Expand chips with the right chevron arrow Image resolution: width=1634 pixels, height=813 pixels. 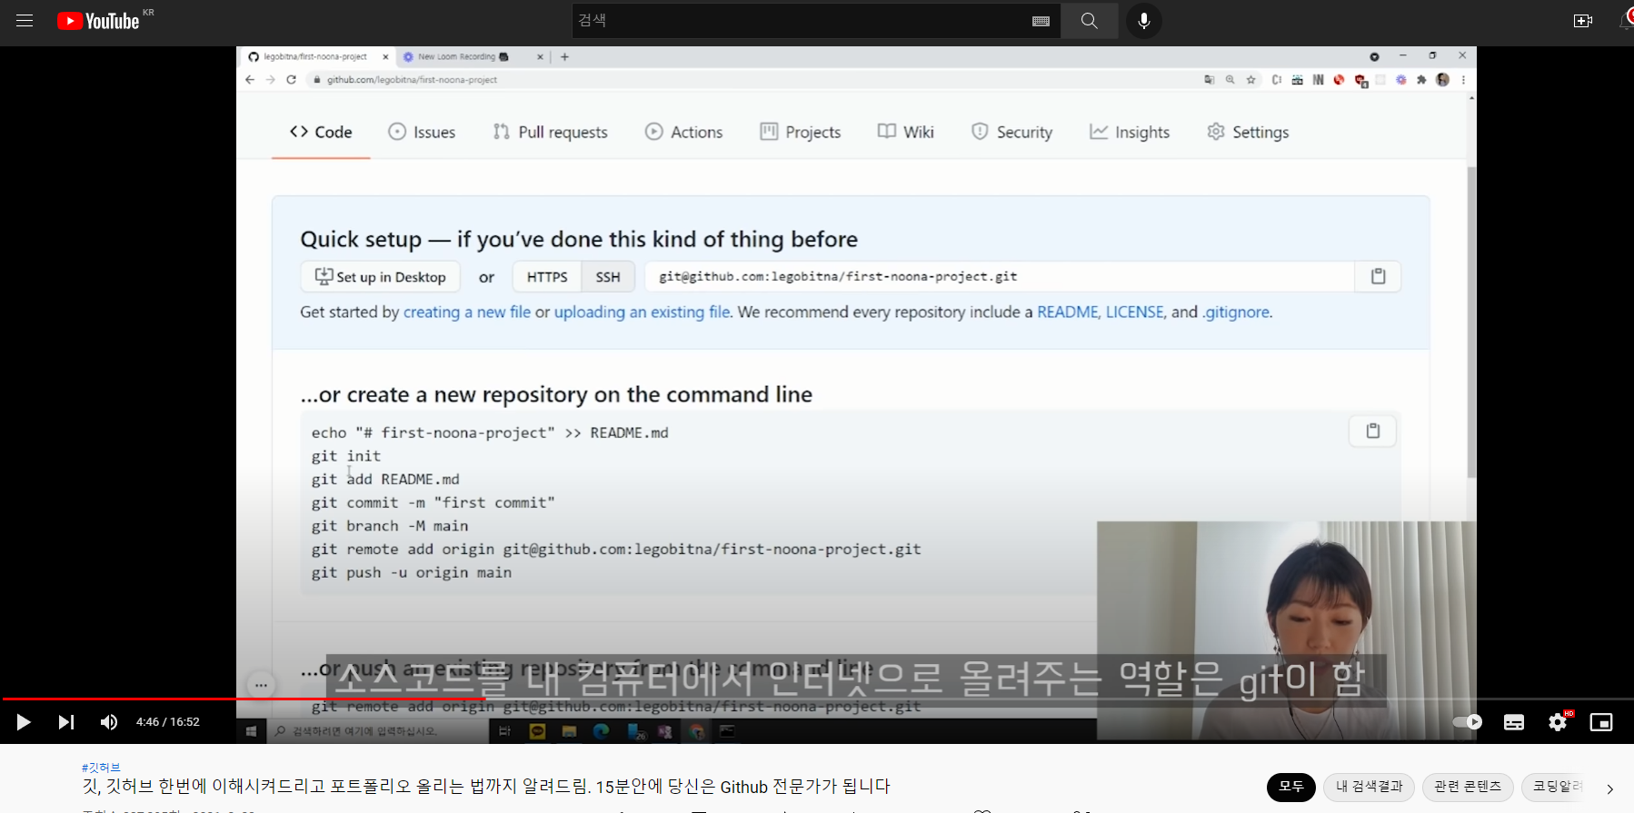click(1609, 788)
